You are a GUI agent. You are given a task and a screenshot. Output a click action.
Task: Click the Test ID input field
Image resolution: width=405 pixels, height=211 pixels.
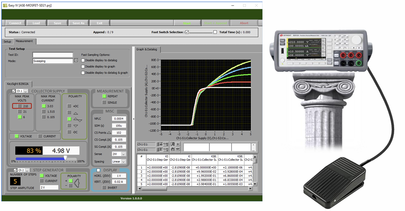(x=53, y=55)
